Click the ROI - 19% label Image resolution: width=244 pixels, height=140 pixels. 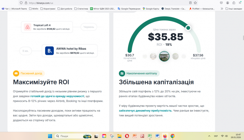164,45
